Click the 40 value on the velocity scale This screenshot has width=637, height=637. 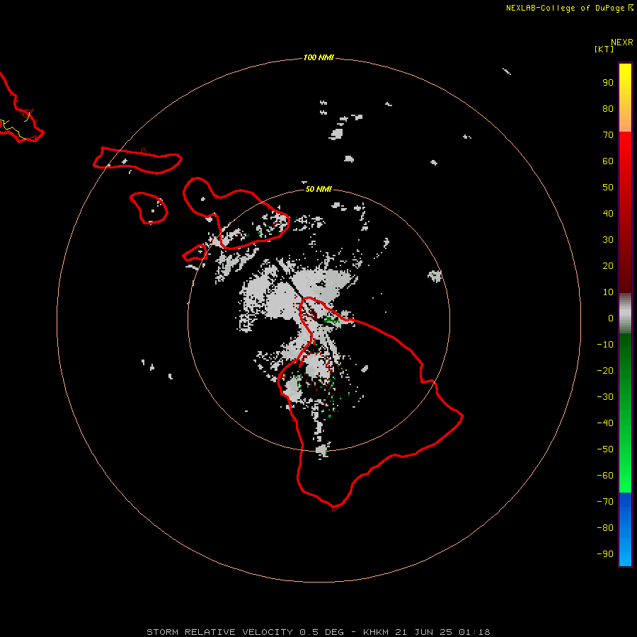click(608, 214)
